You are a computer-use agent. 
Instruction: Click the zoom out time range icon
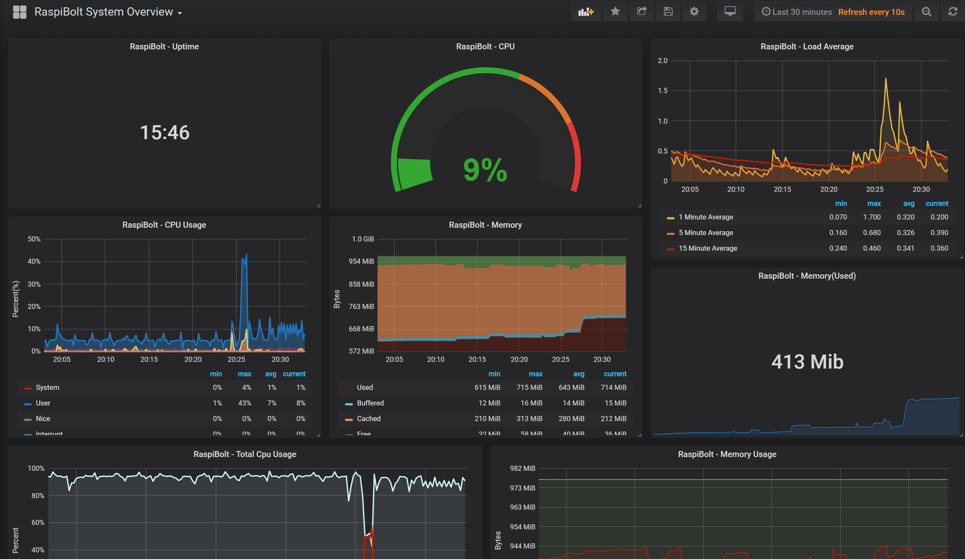pos(926,12)
